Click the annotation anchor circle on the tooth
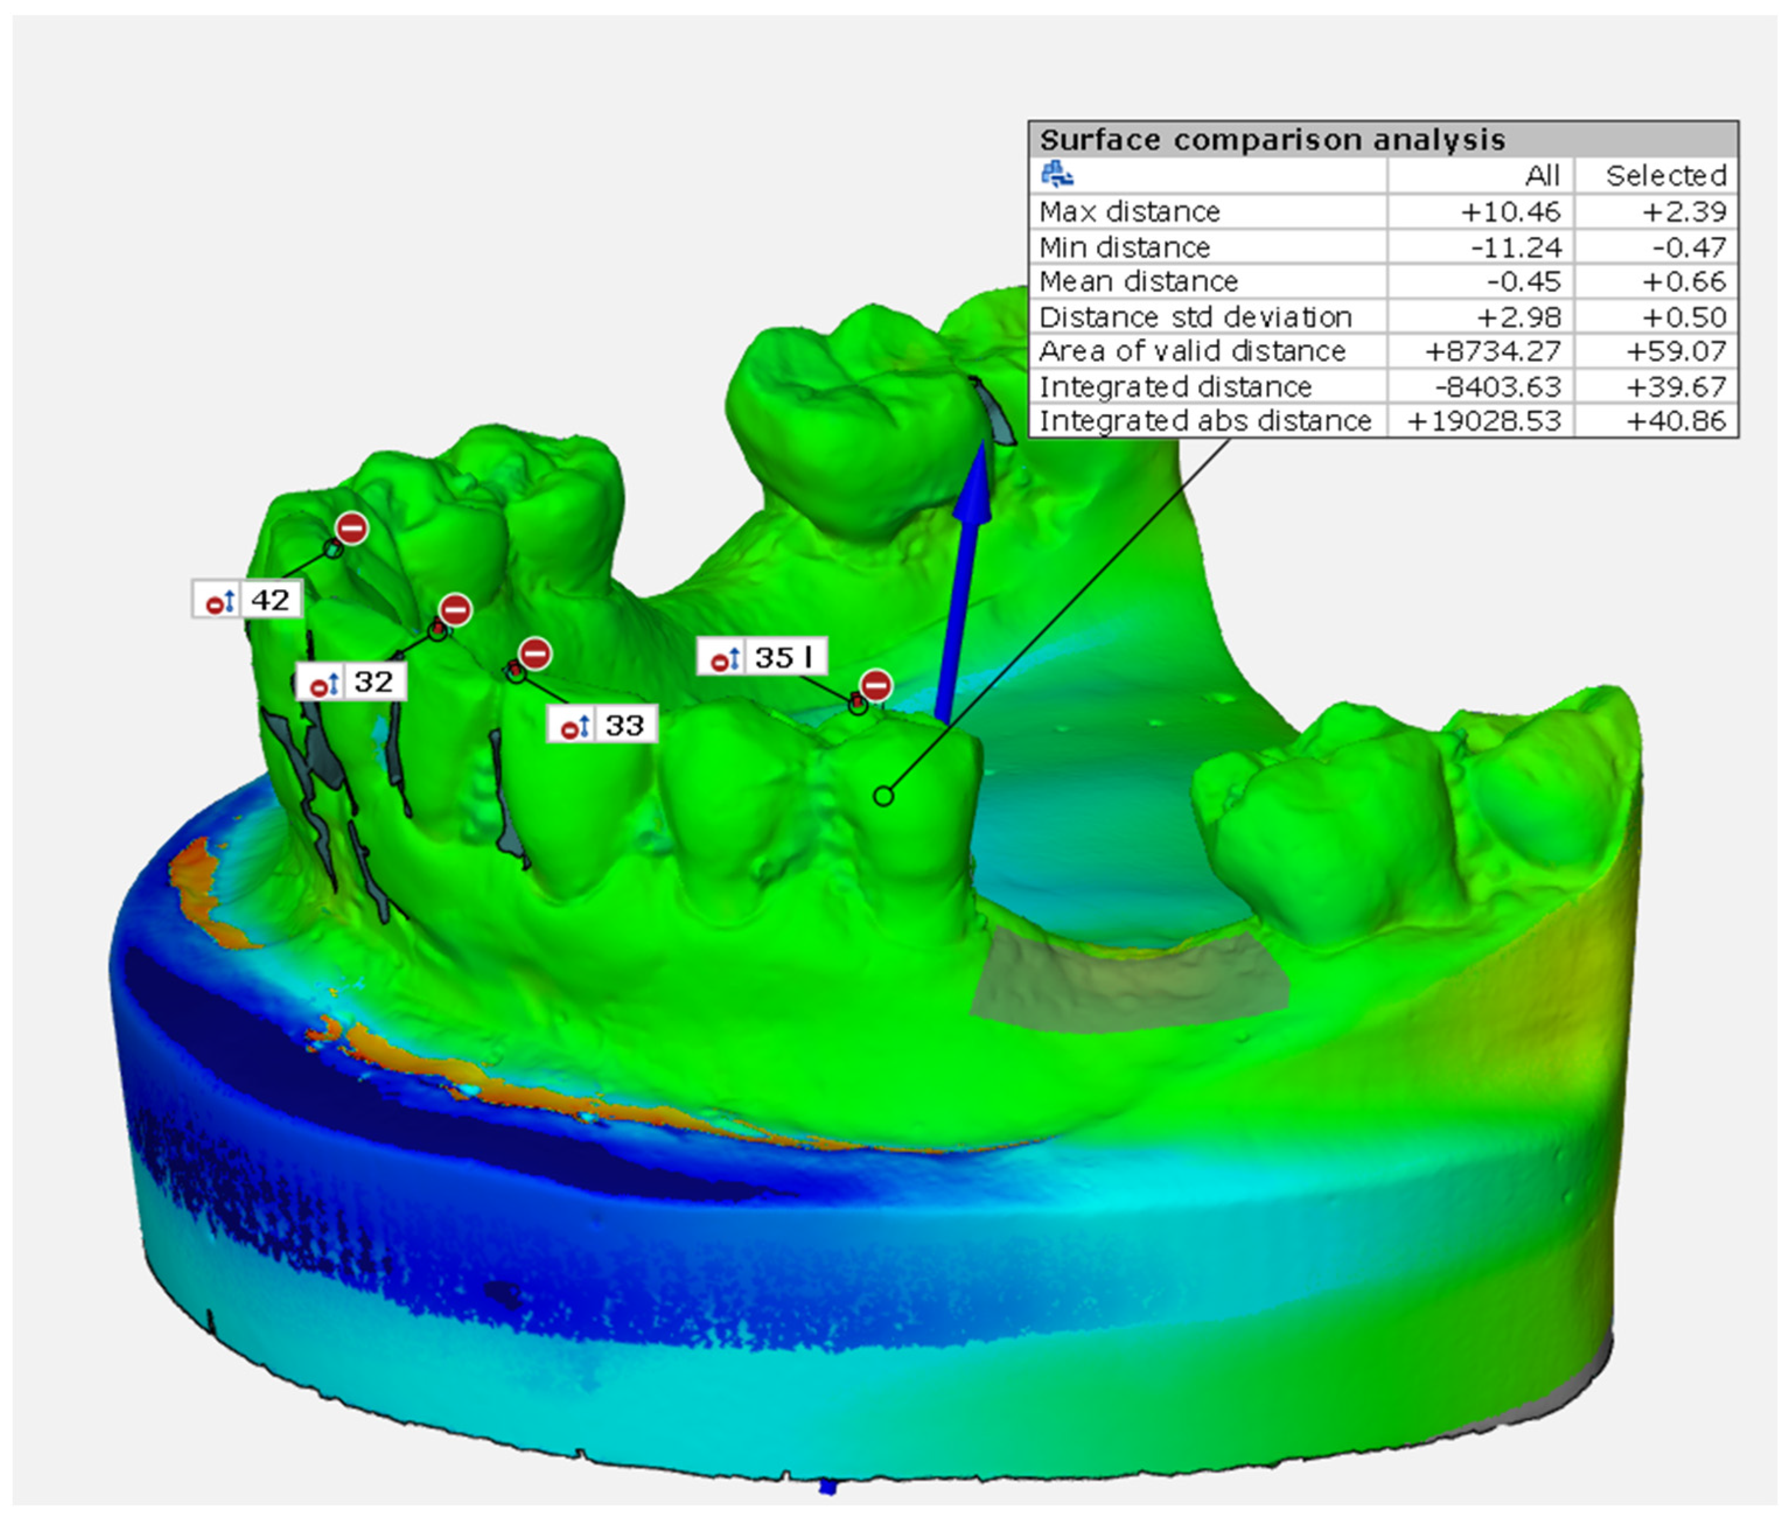This screenshot has width=1787, height=1521. click(883, 797)
